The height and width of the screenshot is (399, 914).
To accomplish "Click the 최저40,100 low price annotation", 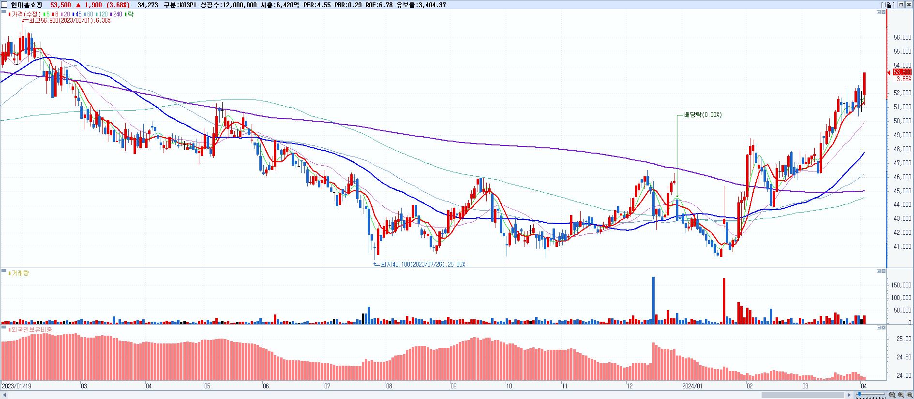I will 423,264.
